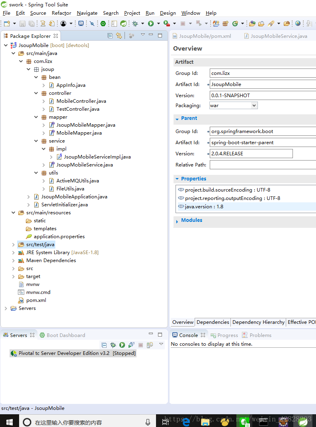Click the Run with coverage toolbar icon
The image size is (316, 427).
pos(167,24)
